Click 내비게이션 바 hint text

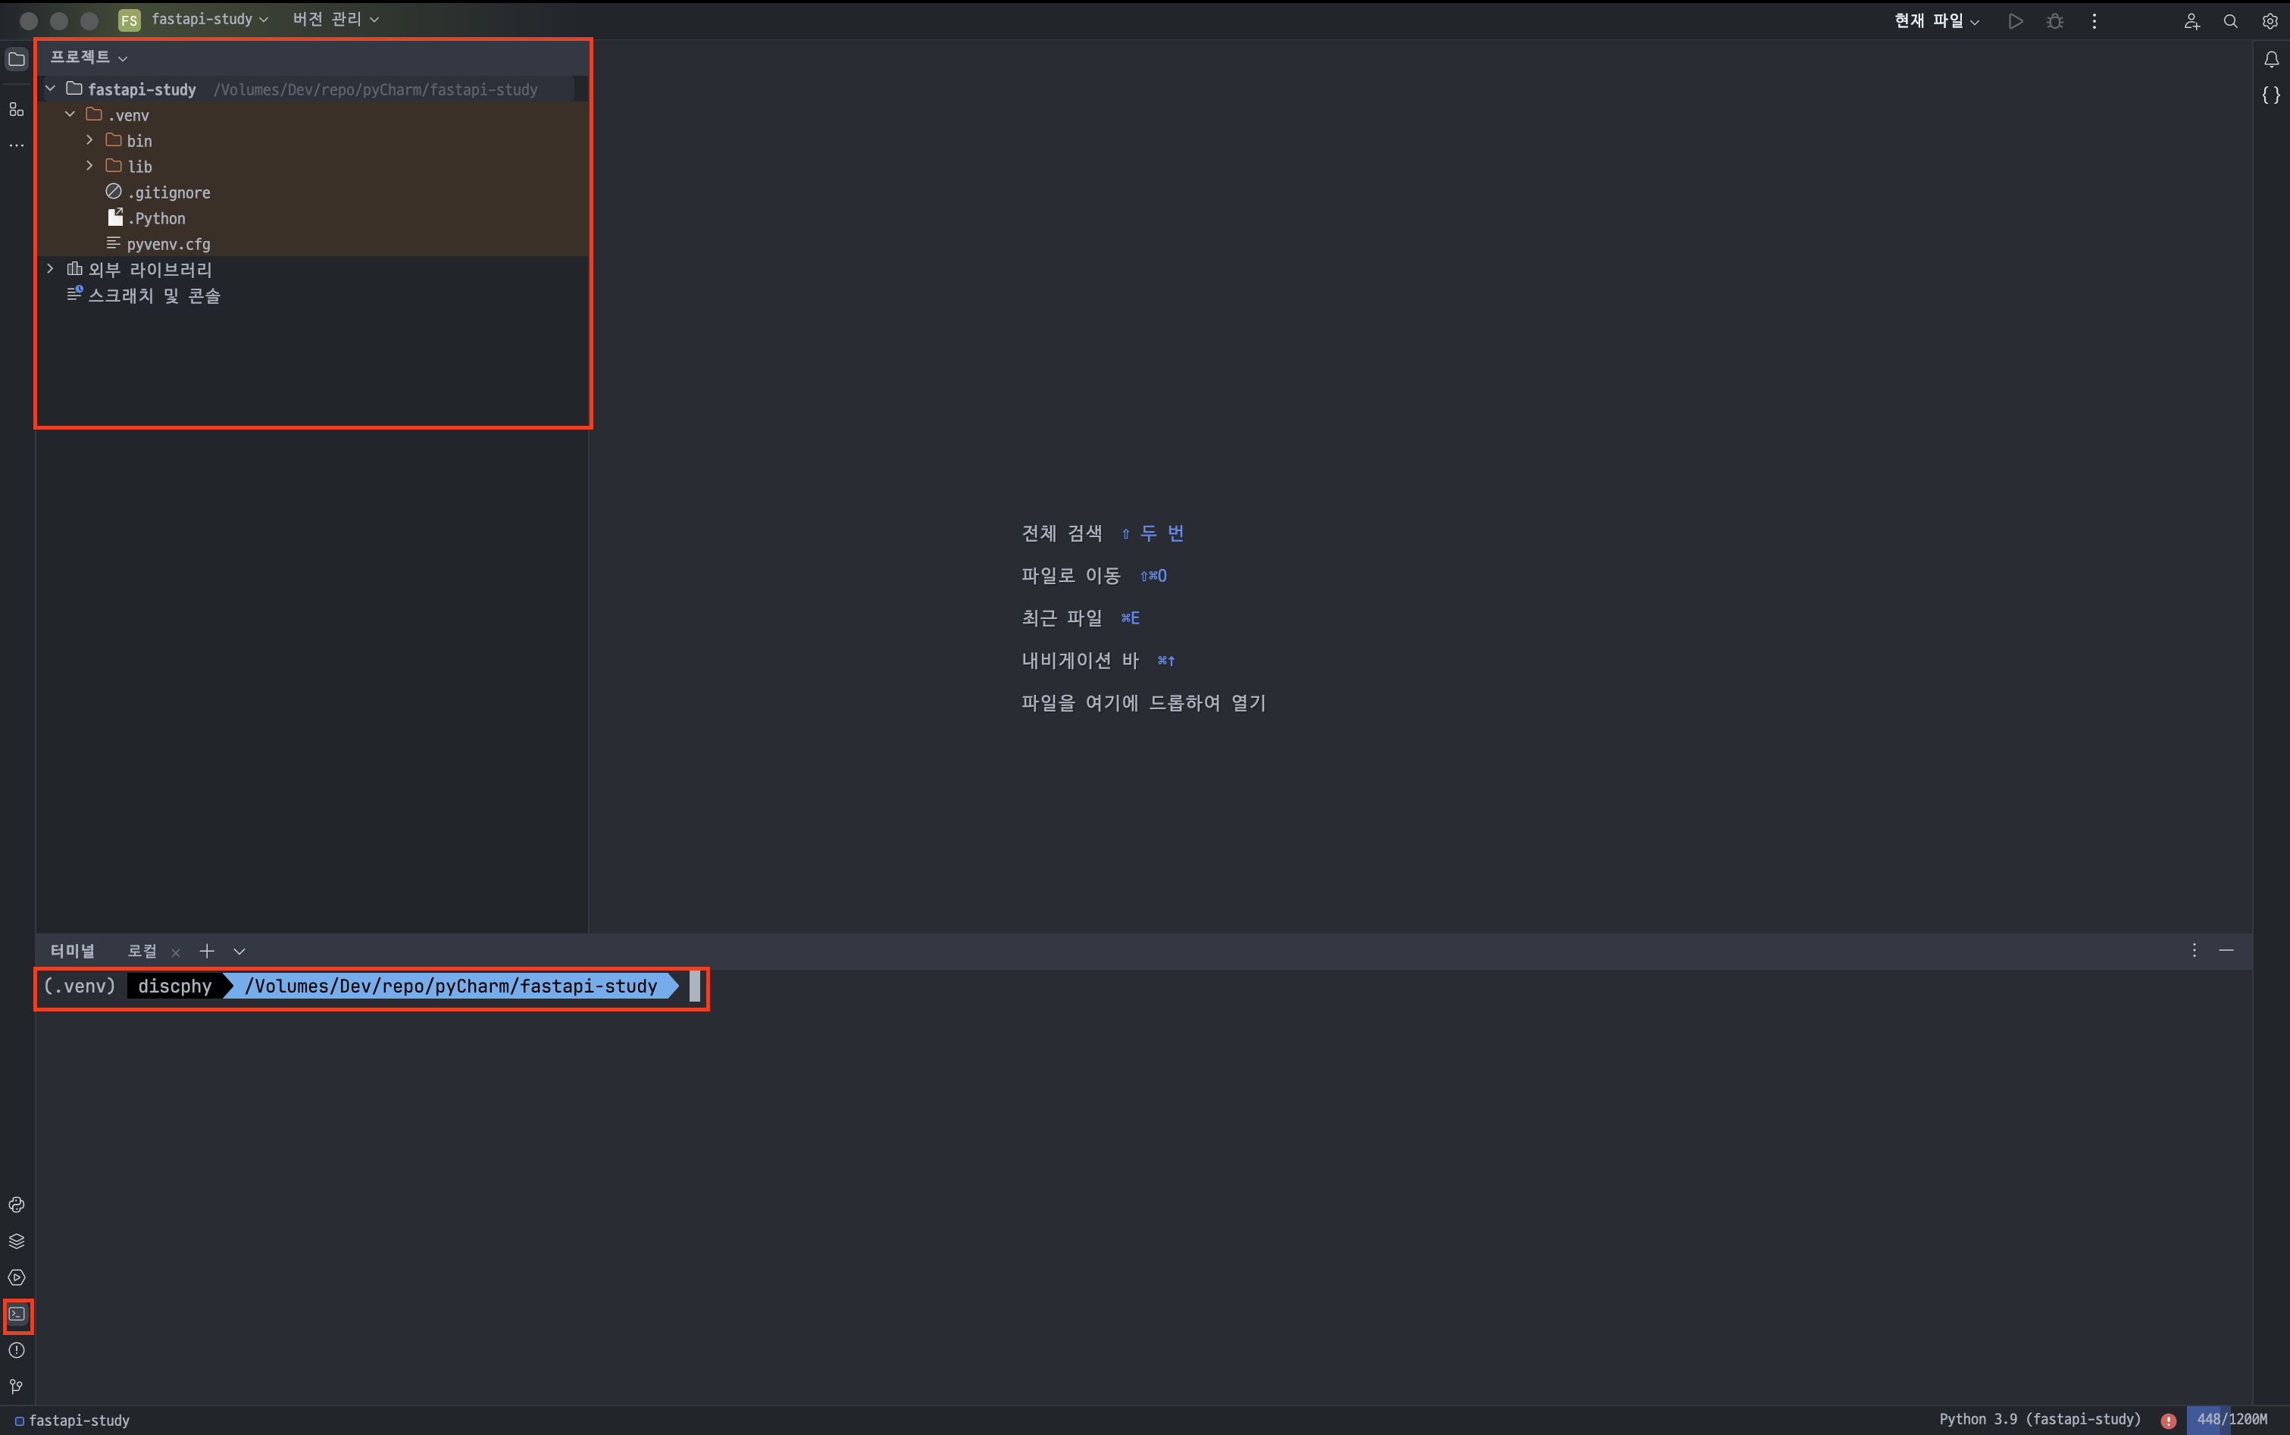[1080, 661]
